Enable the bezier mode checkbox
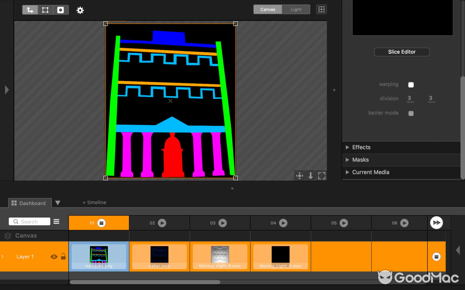The height and width of the screenshot is (290, 465). [x=411, y=113]
